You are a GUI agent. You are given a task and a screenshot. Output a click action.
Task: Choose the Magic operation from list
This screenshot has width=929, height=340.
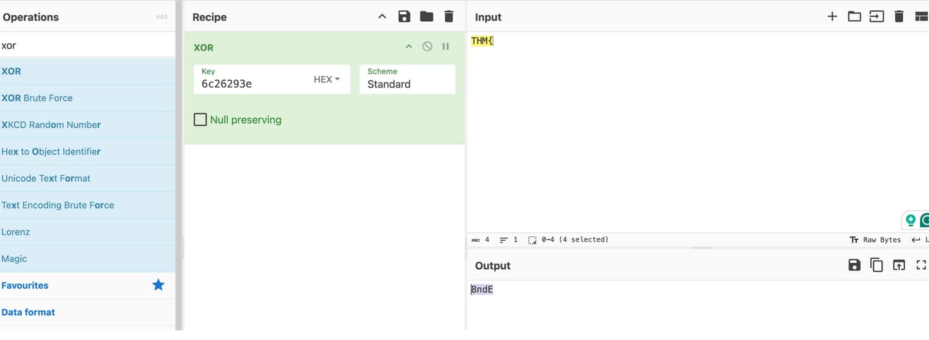(14, 259)
